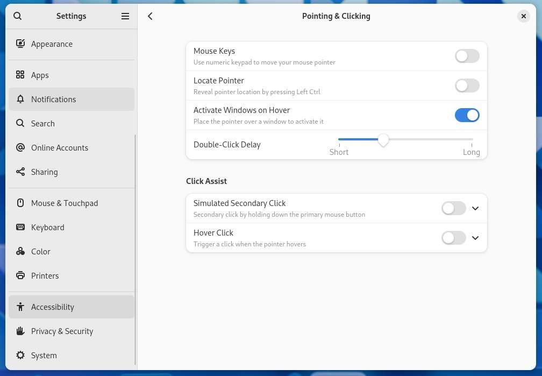Go back using the left arrow icon
Screen dimensions: 542x376
150,16
